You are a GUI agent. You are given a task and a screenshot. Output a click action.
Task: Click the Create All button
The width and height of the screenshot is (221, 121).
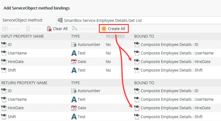click(x=114, y=29)
